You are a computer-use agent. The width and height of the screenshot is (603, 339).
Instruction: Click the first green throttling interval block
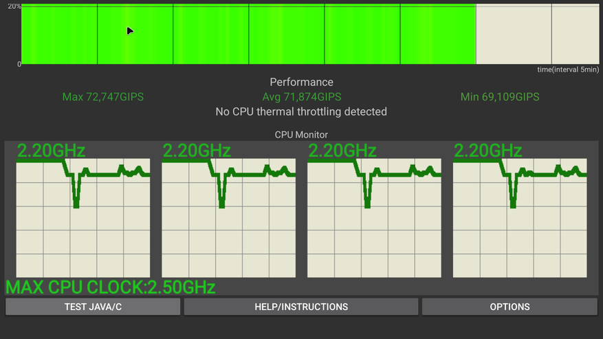[59, 34]
